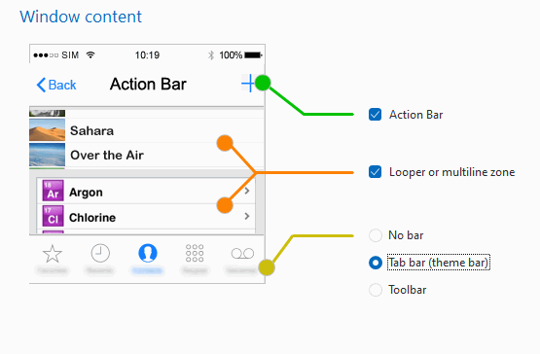Select Tab bar (theme bar) radio button

(376, 263)
